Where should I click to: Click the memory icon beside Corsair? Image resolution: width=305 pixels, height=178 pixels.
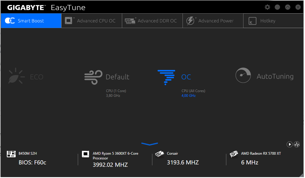(x=159, y=154)
